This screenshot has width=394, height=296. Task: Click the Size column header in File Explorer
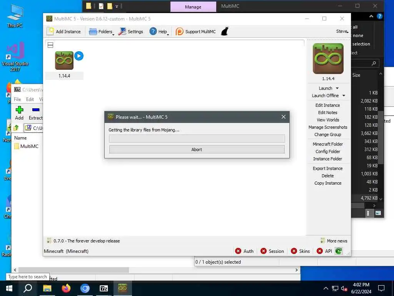click(356, 75)
